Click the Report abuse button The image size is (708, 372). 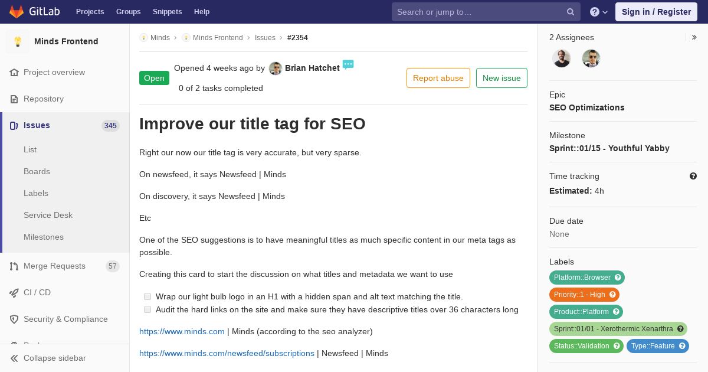point(438,78)
